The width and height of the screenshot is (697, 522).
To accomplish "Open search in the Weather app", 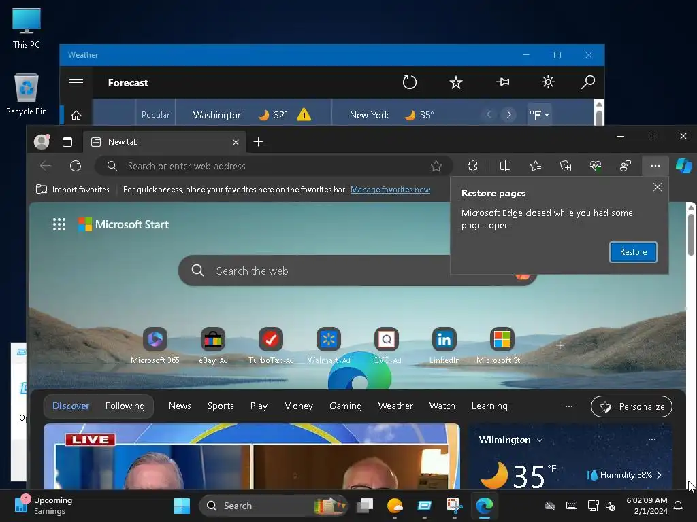I will point(588,82).
